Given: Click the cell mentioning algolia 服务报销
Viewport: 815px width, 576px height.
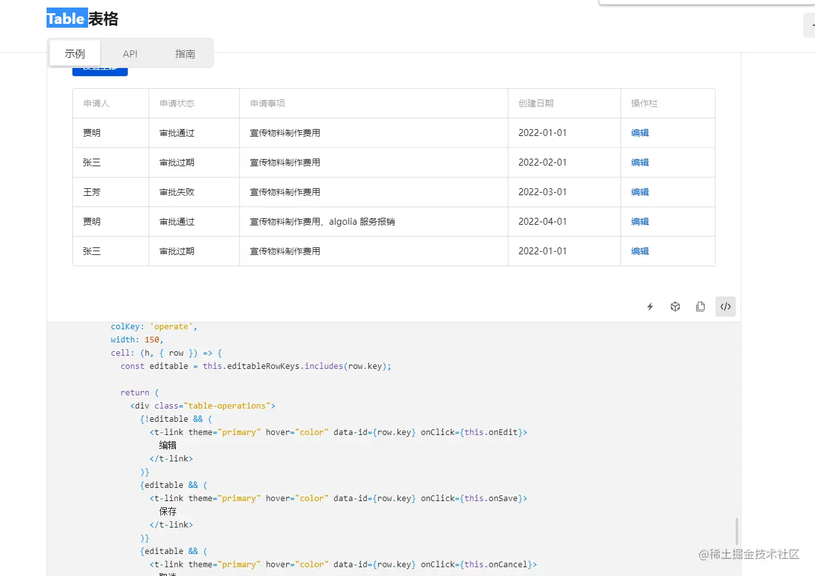Looking at the screenshot, I should coord(374,222).
